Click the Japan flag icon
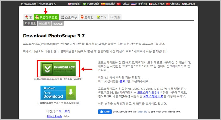Screen dimensions: 221x120 (151, 4)
